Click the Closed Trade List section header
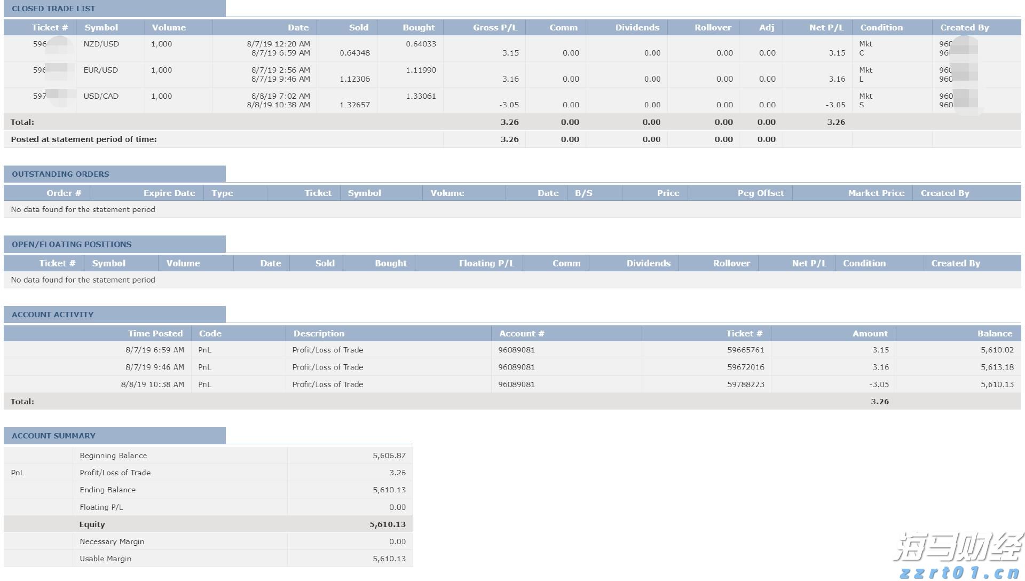The image size is (1025, 581). [53, 9]
